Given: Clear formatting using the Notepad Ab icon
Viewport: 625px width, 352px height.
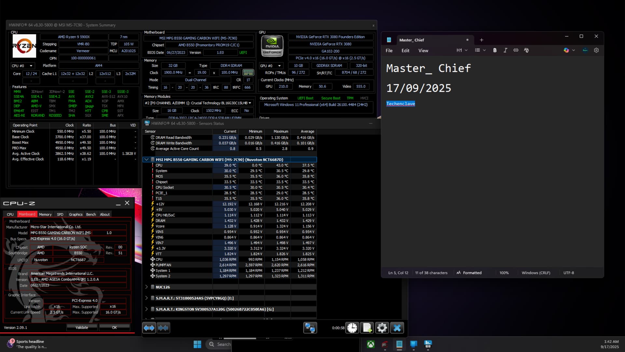Looking at the screenshot, I should [x=526, y=50].
